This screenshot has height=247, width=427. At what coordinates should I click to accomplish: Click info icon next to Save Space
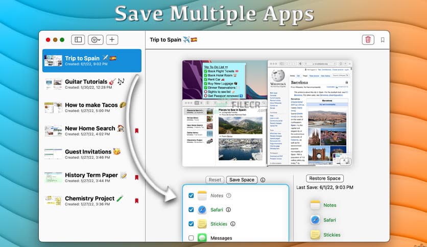click(x=263, y=180)
